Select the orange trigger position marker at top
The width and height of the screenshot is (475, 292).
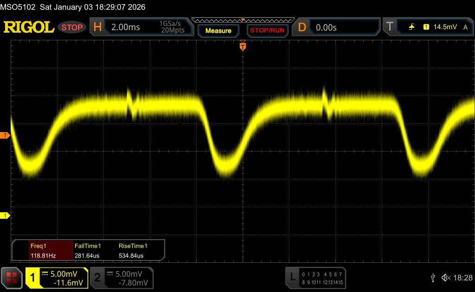(242, 46)
